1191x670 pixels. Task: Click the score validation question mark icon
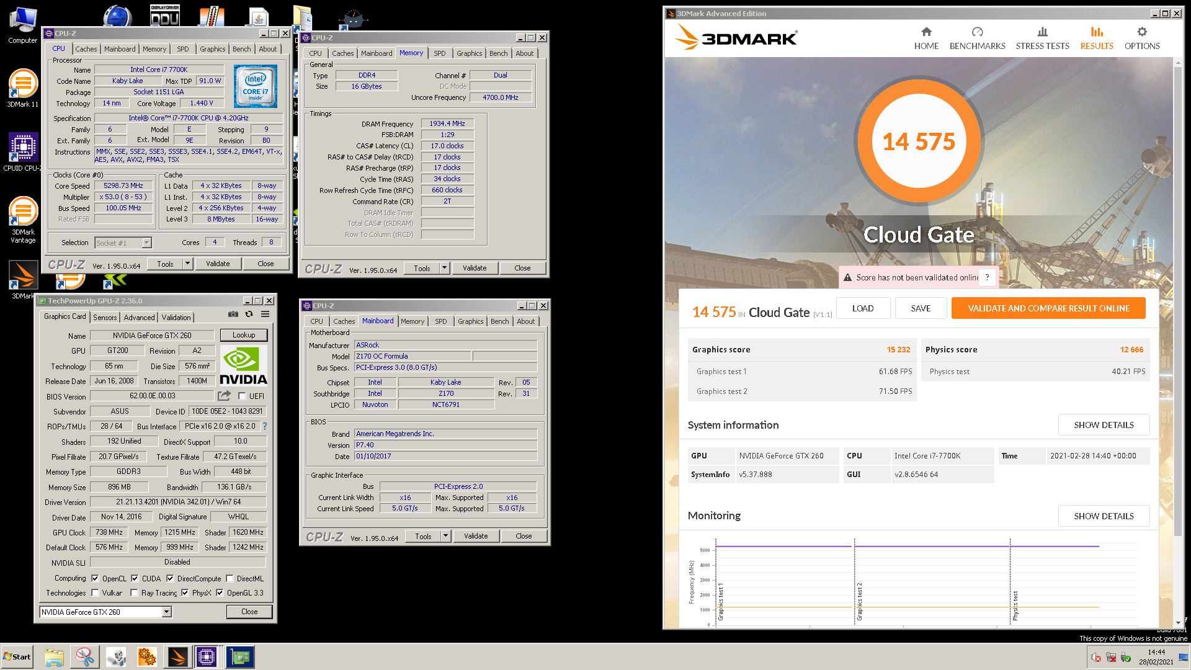point(987,277)
